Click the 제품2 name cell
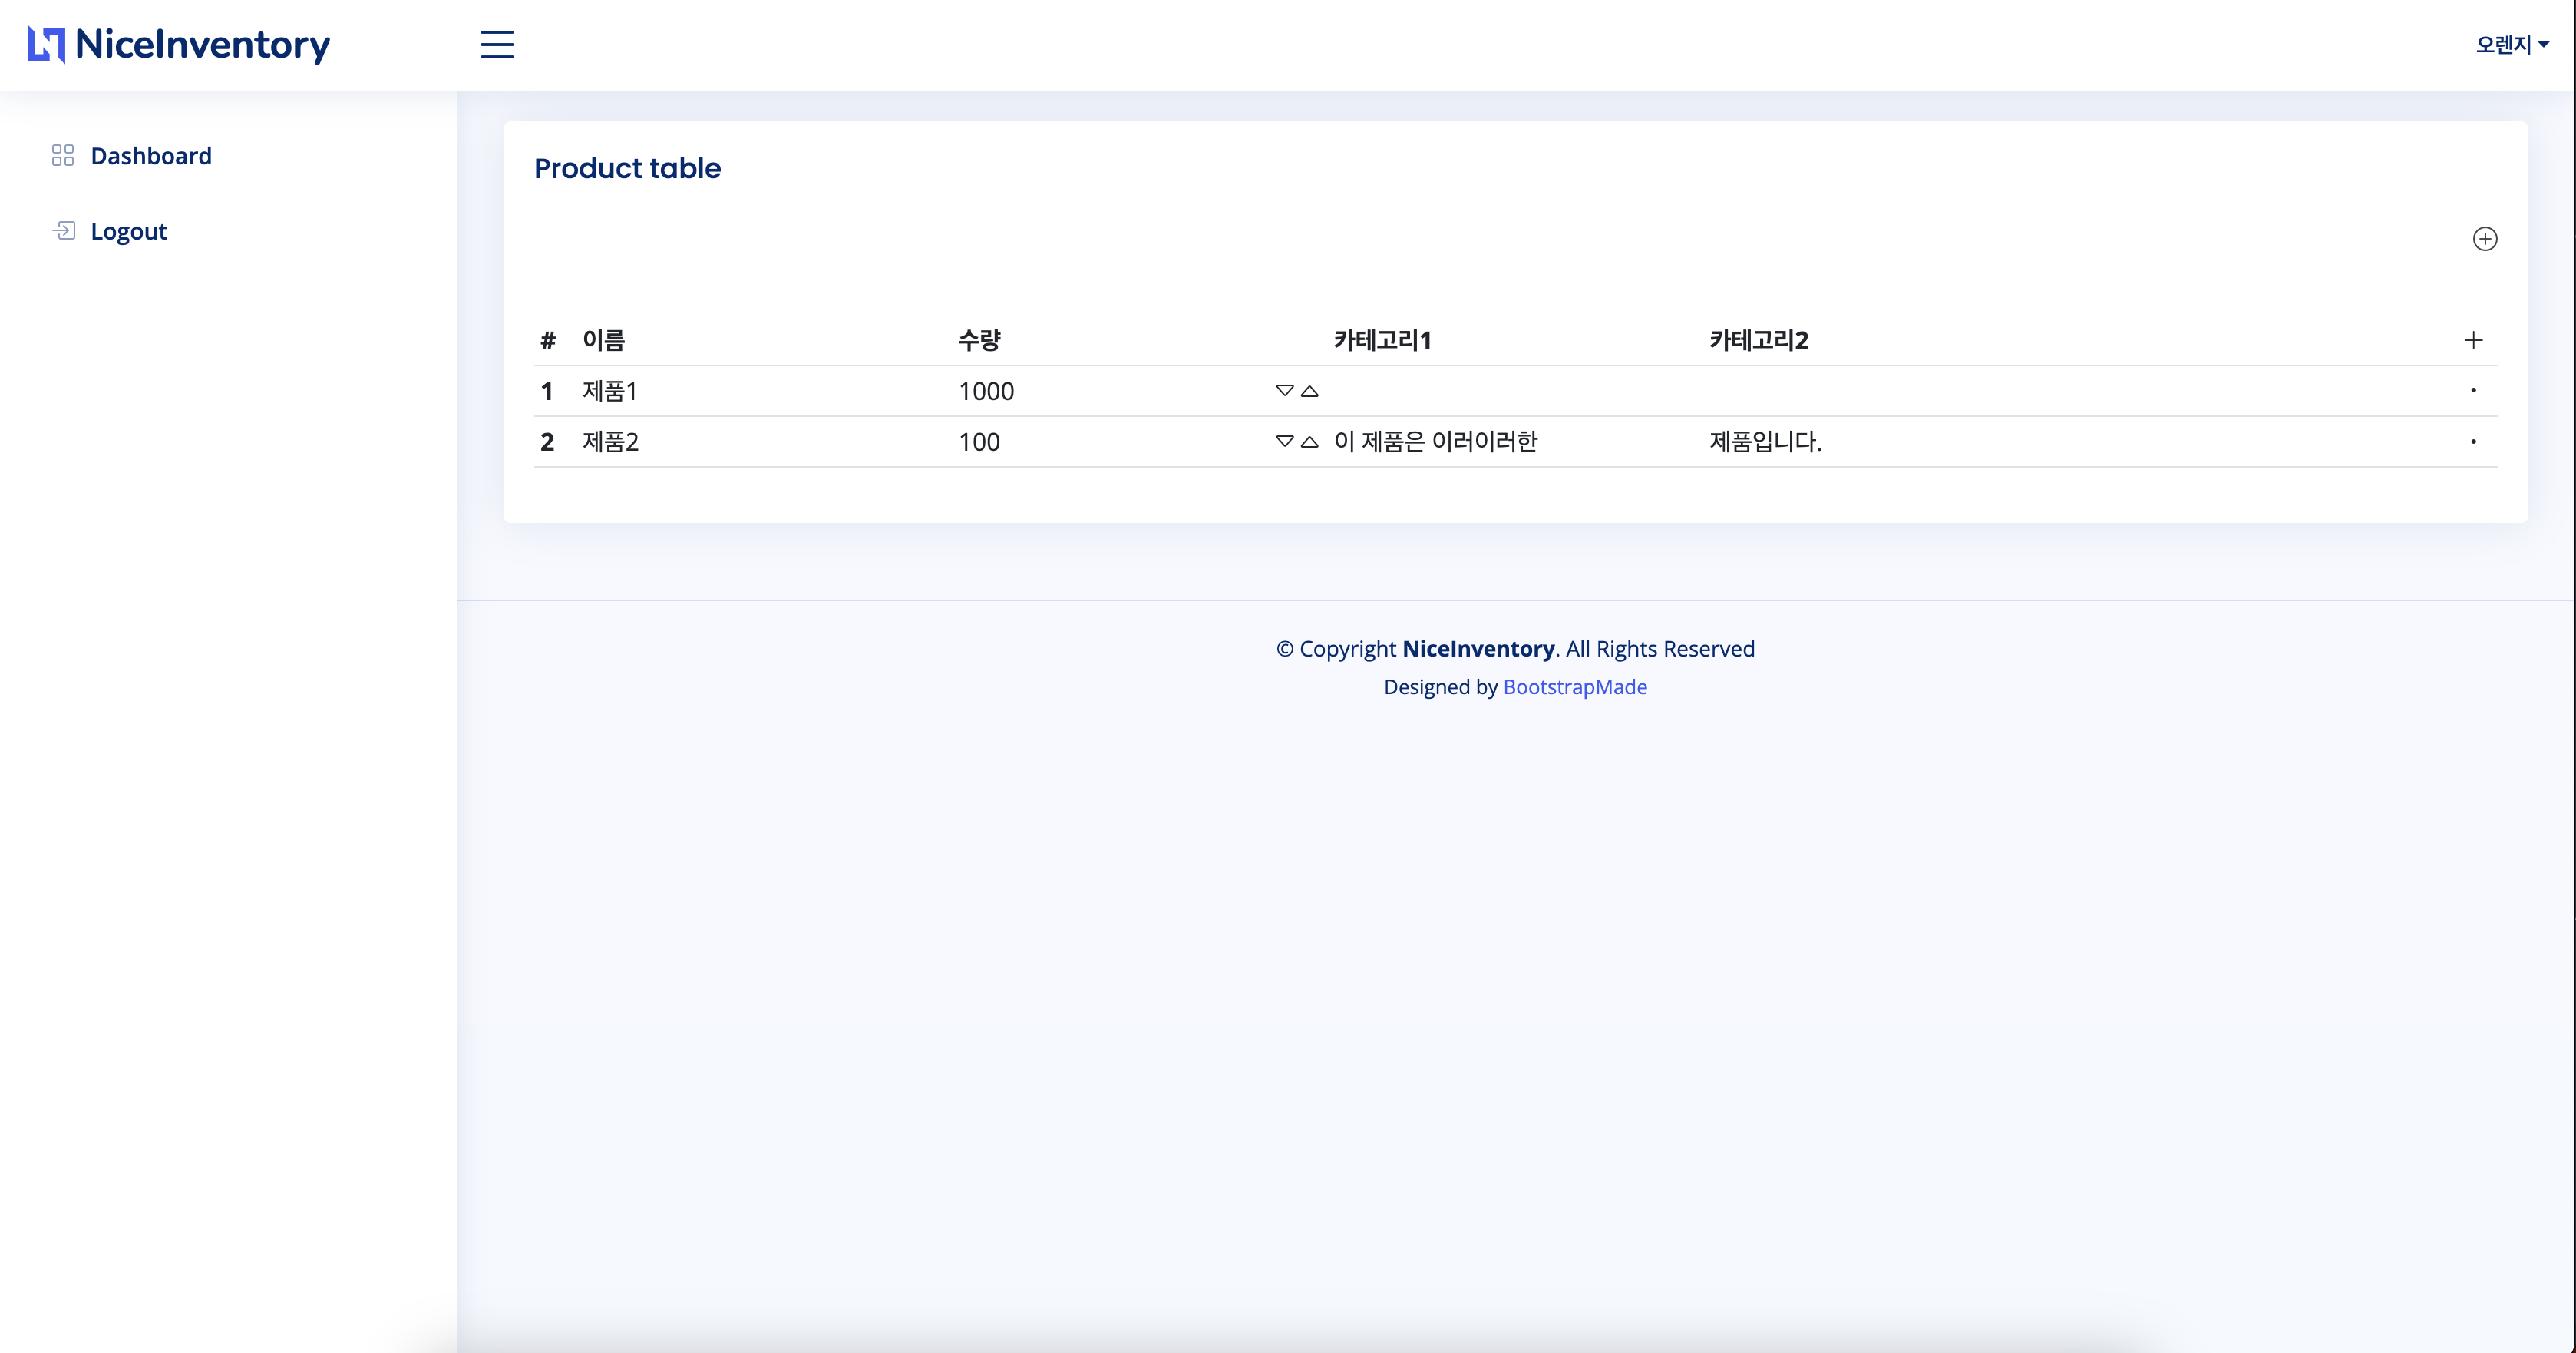Screen dimensions: 2576x1353 point(611,442)
